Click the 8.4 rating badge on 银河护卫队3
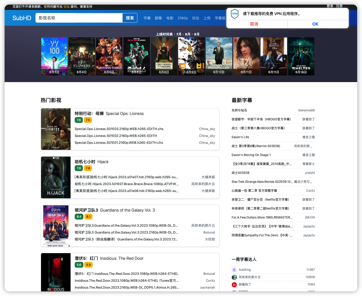The height and width of the screenshot is (296, 362). tap(79, 216)
